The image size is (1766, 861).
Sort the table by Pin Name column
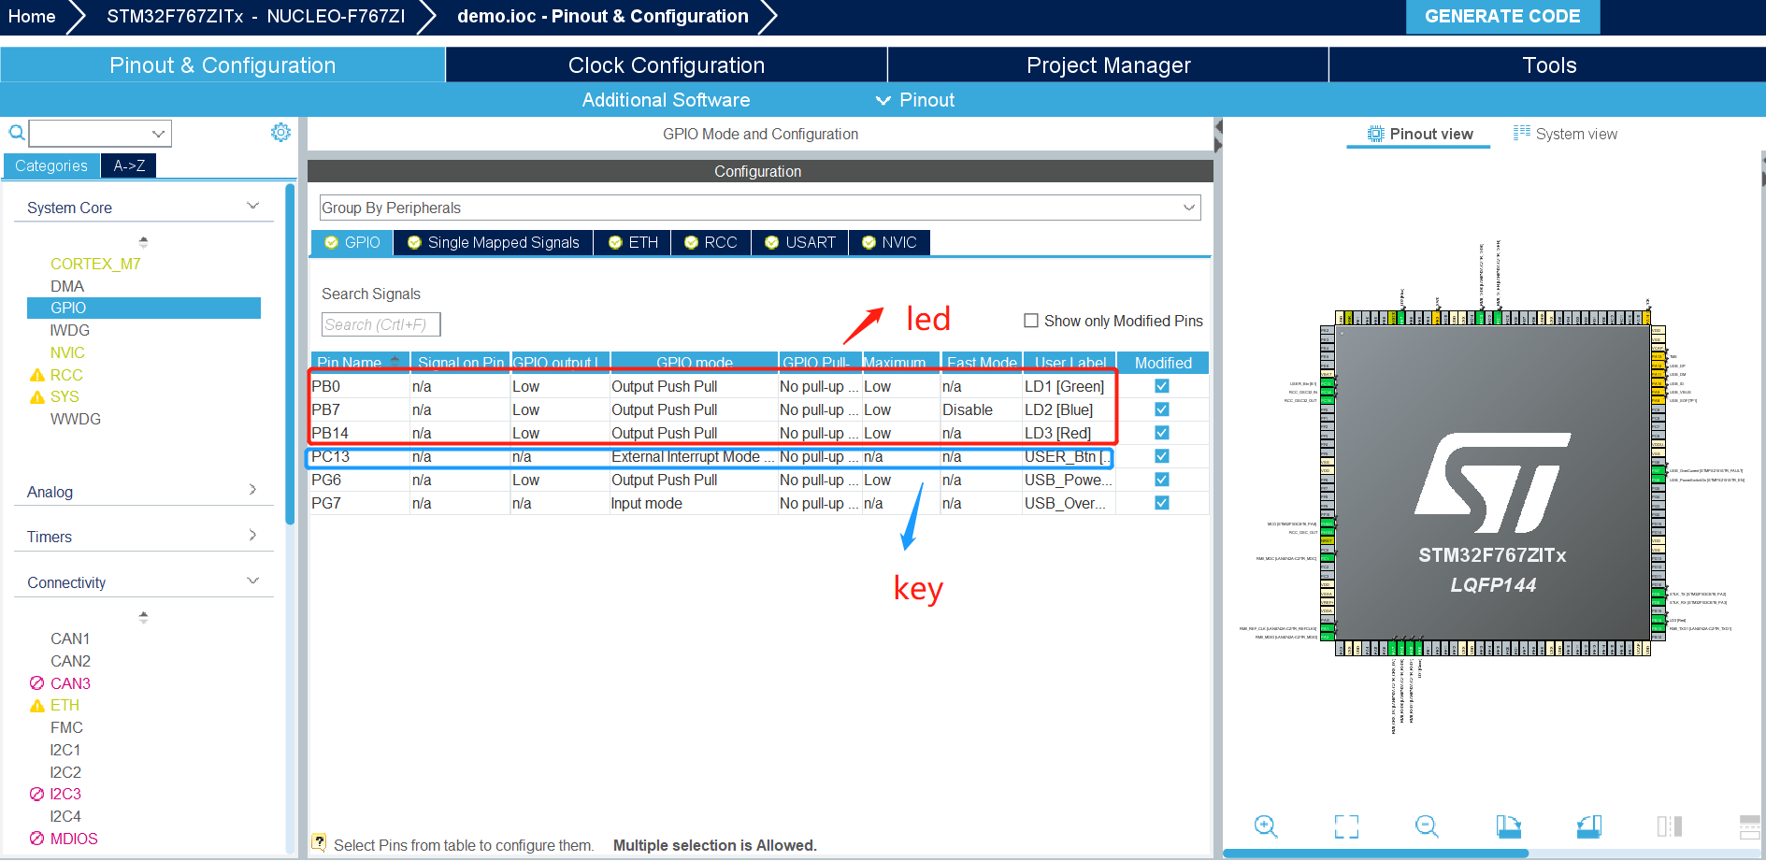pos(360,362)
